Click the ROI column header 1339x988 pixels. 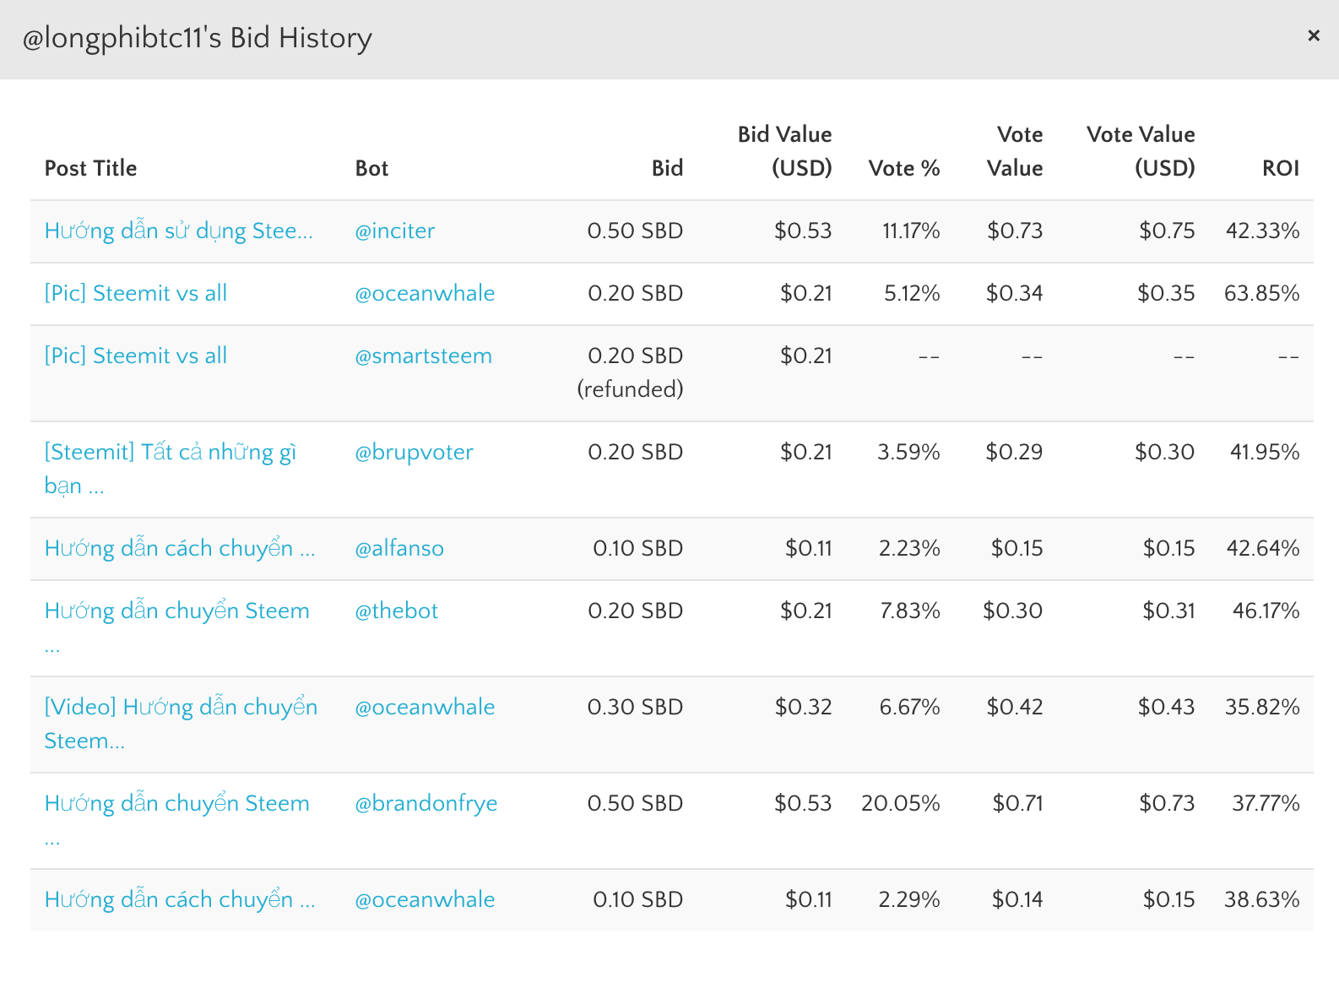(1280, 168)
